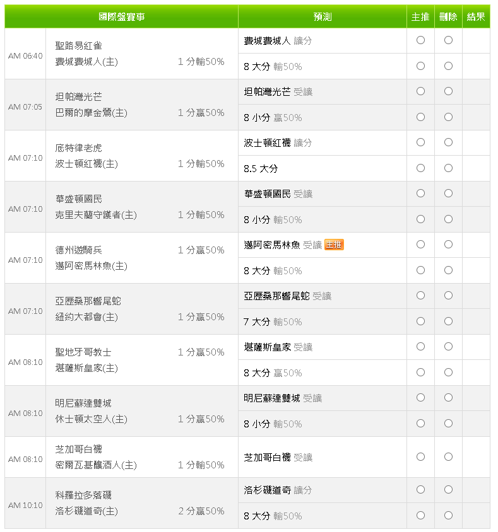Select 主推 radio for 8.5 大分
This screenshot has height=532, width=498.
pyautogui.click(x=420, y=168)
